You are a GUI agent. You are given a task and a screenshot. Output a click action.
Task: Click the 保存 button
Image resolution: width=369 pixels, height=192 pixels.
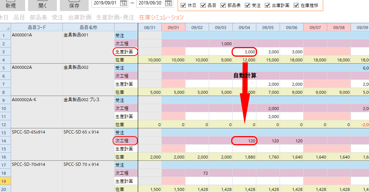[x=74, y=5]
